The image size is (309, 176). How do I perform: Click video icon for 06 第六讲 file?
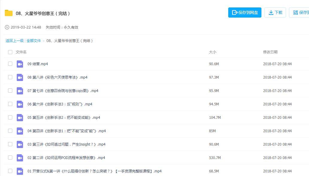tap(20, 104)
